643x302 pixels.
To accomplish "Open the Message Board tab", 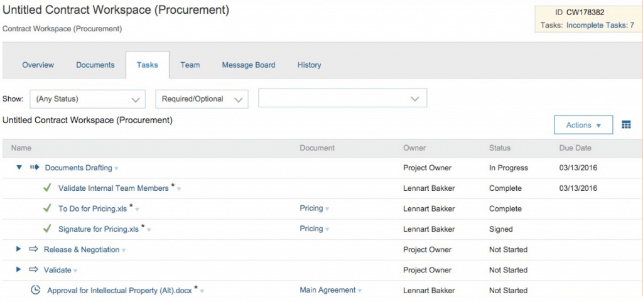I will coord(249,65).
